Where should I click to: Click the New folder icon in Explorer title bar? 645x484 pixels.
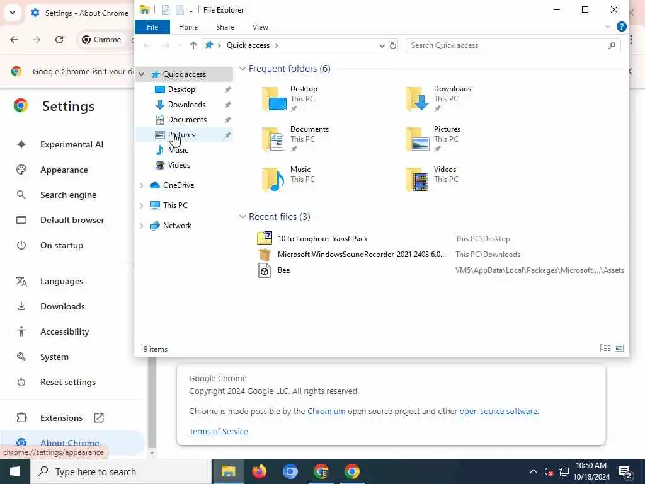point(180,10)
